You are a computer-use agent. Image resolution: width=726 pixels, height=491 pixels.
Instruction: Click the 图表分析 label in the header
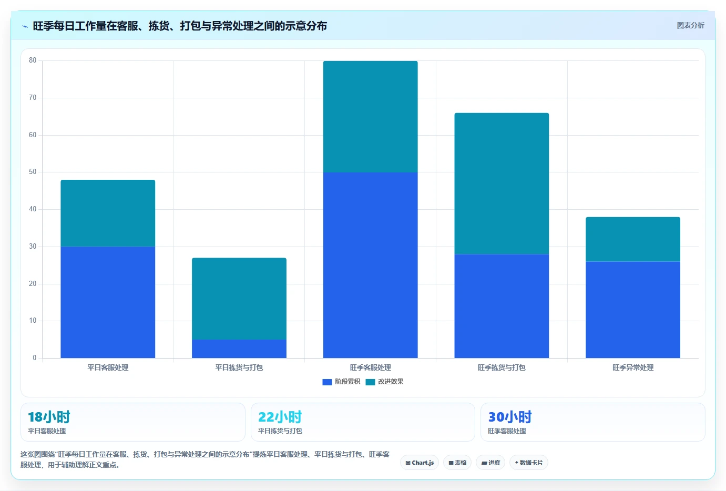pyautogui.click(x=690, y=25)
